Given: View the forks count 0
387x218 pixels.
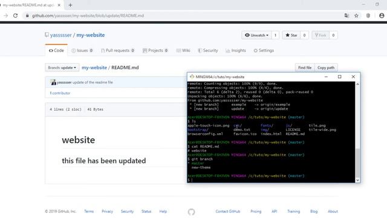Looking at the screenshot, I should (x=333, y=35).
